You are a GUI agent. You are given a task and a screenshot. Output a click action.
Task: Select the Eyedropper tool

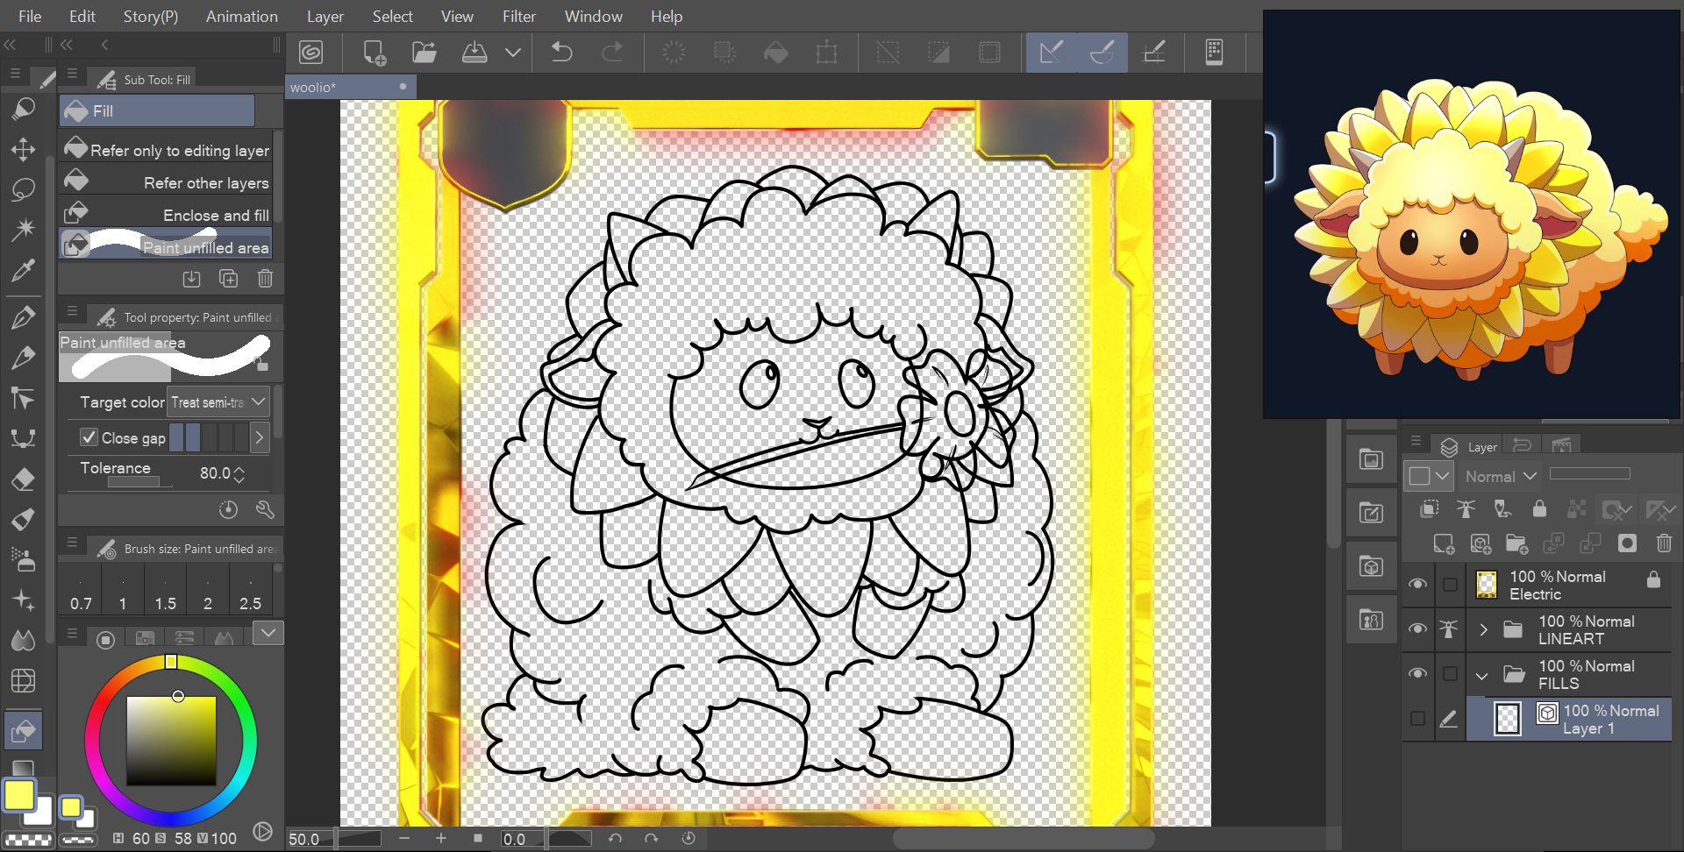[x=23, y=270]
